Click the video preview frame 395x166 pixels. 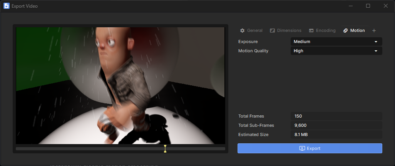coord(120,86)
